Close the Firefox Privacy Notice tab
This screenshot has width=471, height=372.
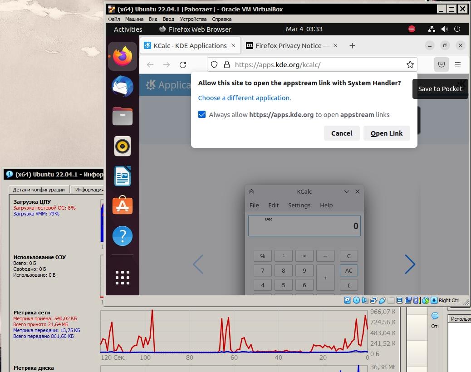335,45
